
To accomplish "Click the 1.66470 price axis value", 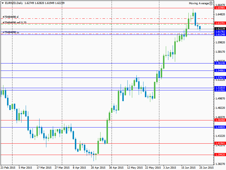I will click(220, 5).
